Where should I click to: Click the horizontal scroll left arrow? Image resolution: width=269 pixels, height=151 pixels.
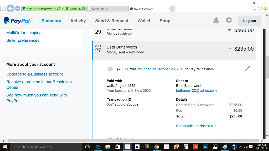point(4,141)
